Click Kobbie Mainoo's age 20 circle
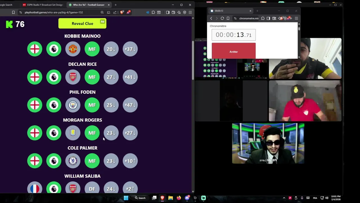Screen dimensions: 360x203 coord(111,49)
